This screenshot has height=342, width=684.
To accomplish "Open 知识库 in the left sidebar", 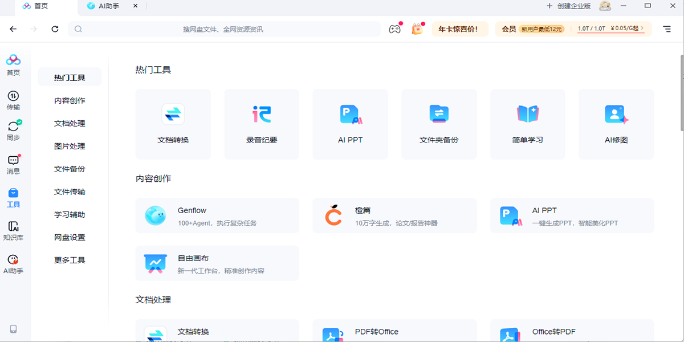I will click(13, 231).
